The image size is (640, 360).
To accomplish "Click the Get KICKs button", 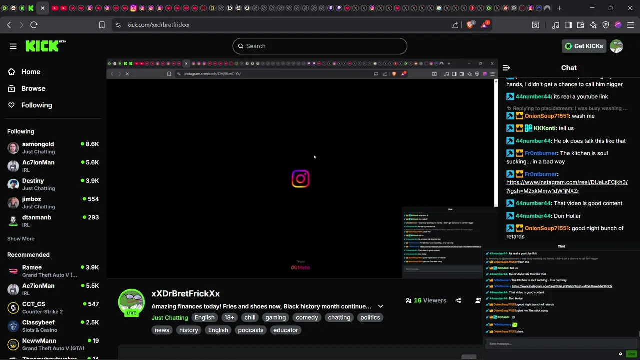I will [x=584, y=46].
